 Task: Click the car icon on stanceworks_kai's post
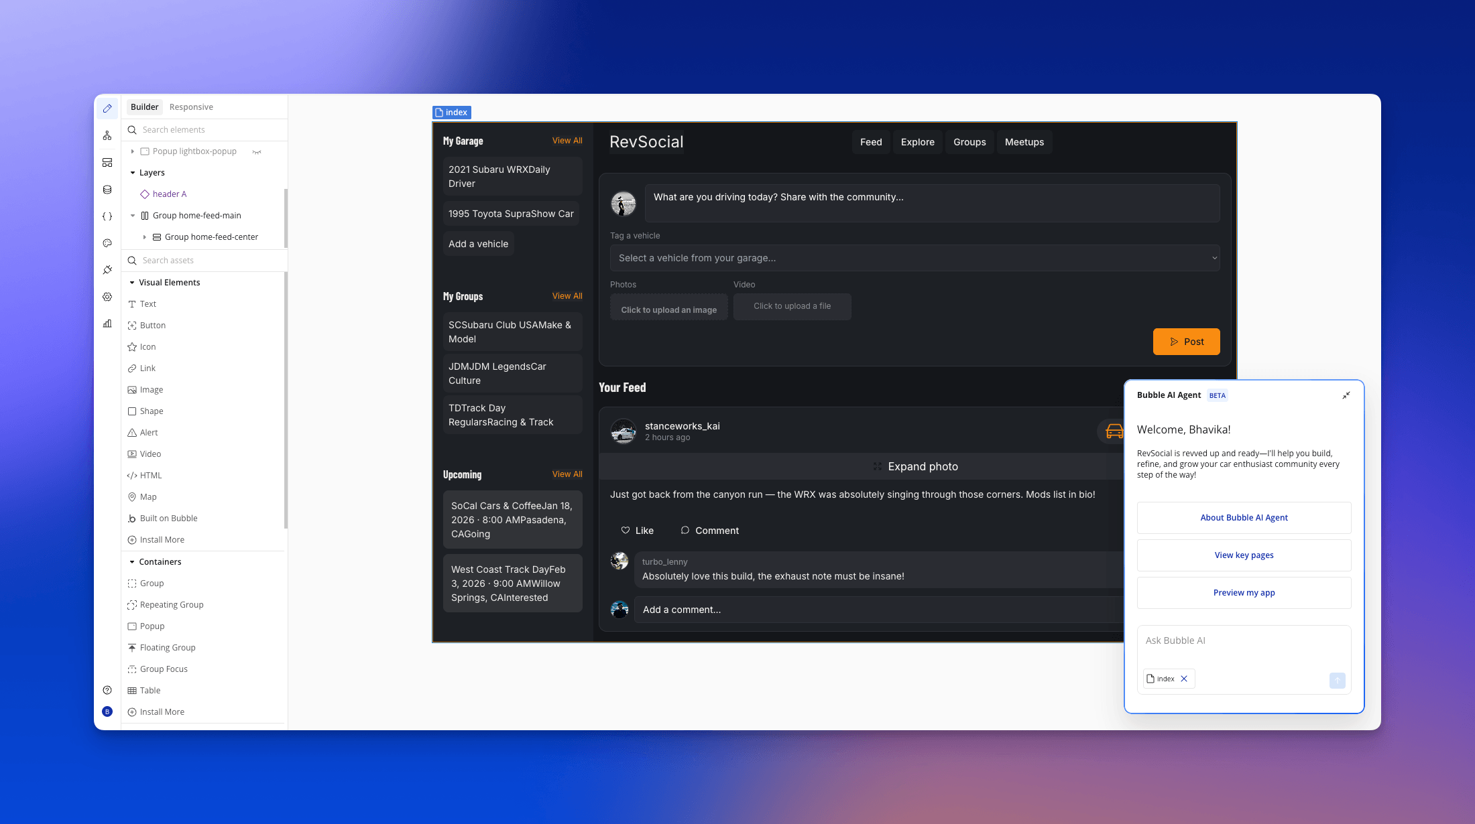click(x=1113, y=431)
